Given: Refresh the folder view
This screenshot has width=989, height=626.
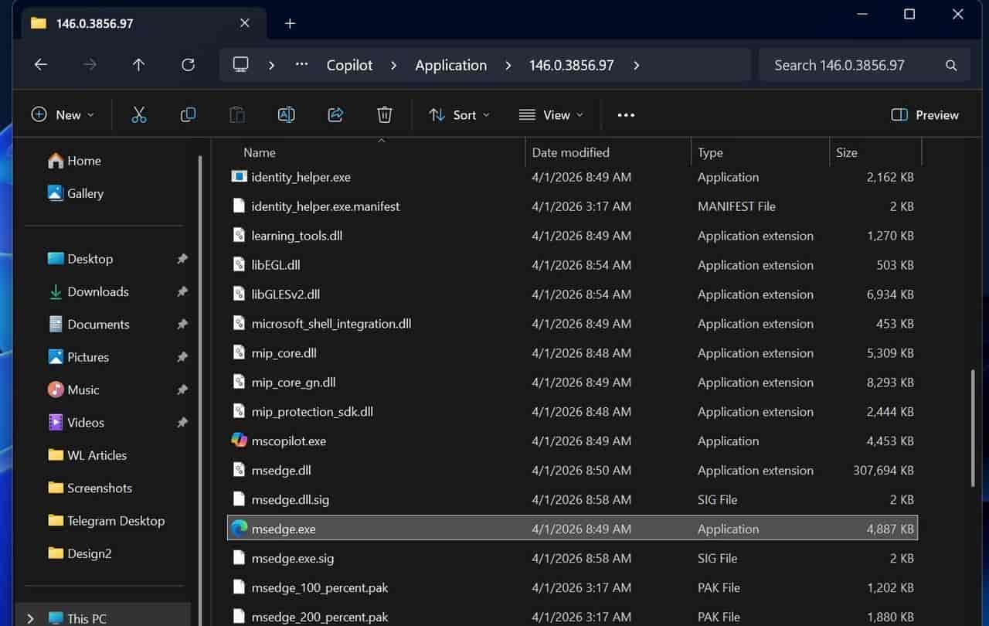Looking at the screenshot, I should tap(188, 65).
